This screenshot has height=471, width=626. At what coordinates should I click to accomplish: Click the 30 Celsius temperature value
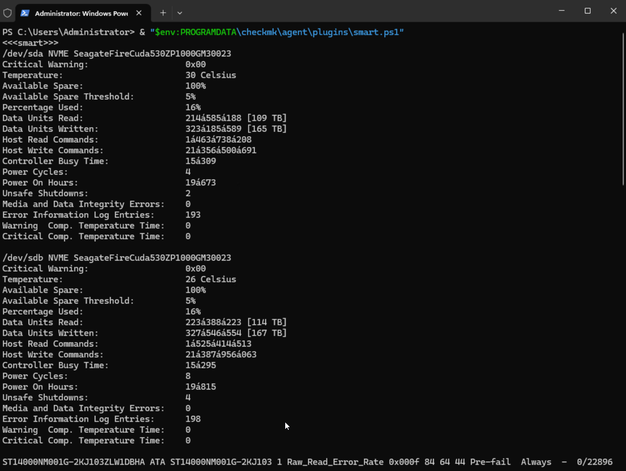pos(211,75)
